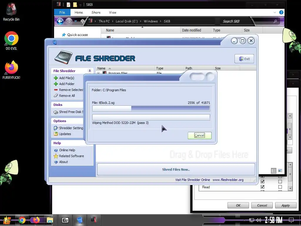Show hidden tray icons chevron
This screenshot has width=301, height=226.
(244, 220)
